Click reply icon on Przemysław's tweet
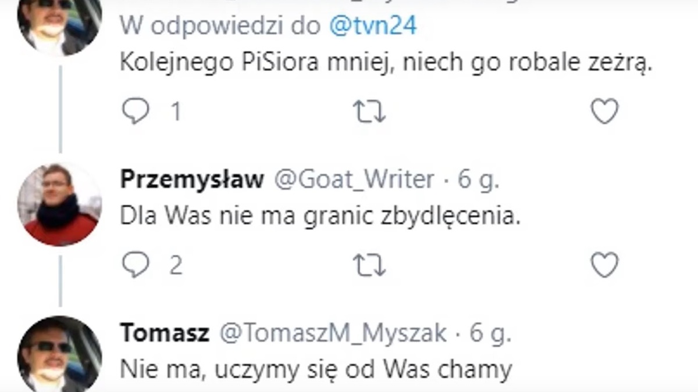 pos(136,265)
